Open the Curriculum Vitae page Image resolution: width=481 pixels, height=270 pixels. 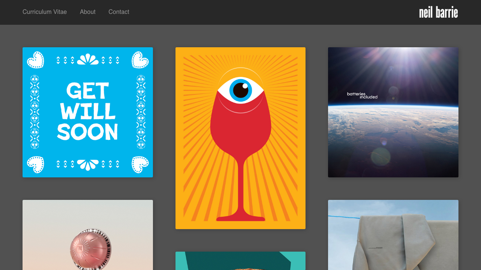45,12
